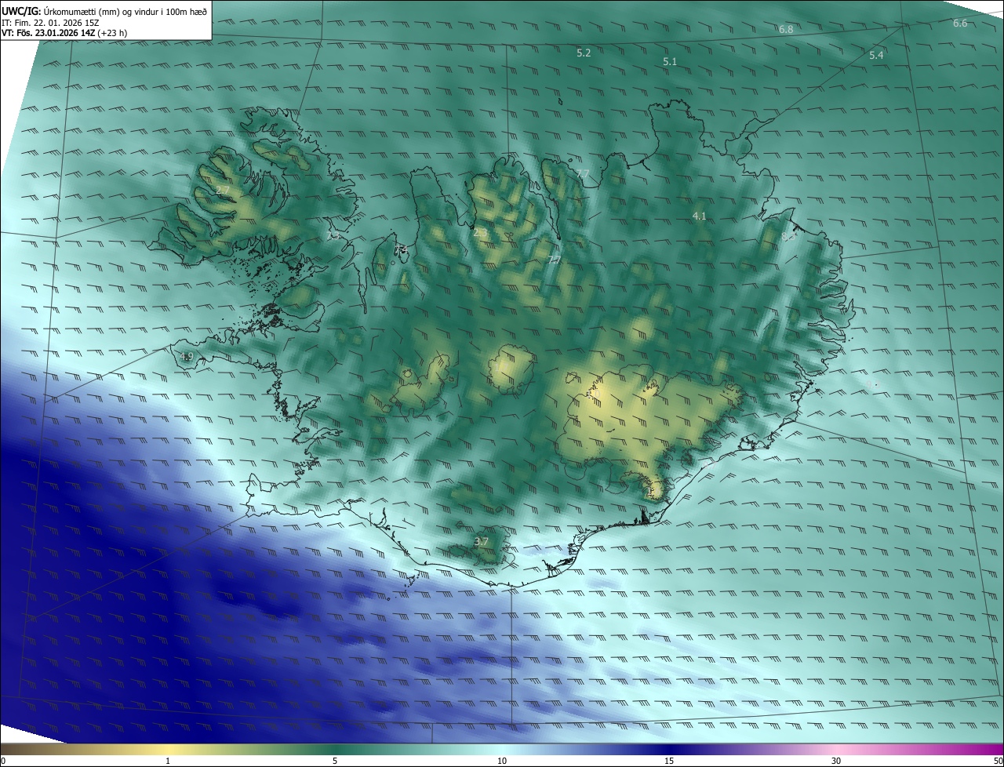
Task: Click the 7.3 value on the map
Action: 333,234
